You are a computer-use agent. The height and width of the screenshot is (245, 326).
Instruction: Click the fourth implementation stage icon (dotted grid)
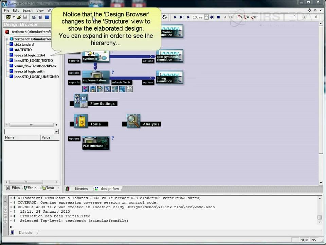coord(108,89)
